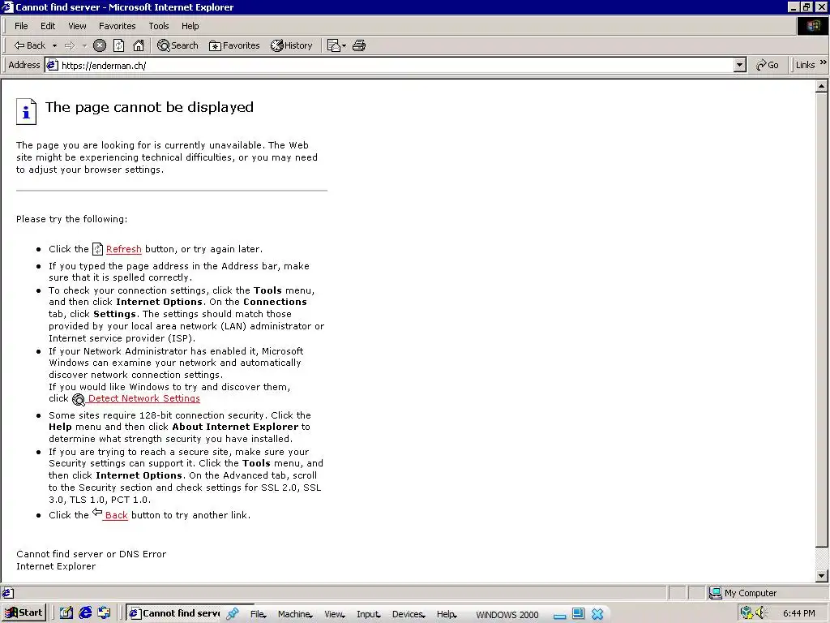This screenshot has height=623, width=830.
Task: Click the scrollbar up arrow
Action: click(822, 86)
